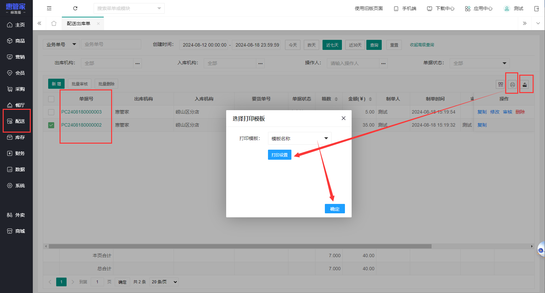The width and height of the screenshot is (545, 293).
Task: Go to home tab icon
Action: coord(54,23)
